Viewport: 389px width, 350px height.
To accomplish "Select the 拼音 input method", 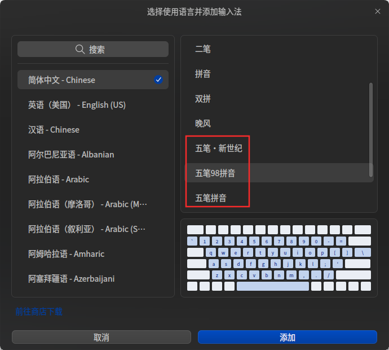I will pyautogui.click(x=279, y=74).
